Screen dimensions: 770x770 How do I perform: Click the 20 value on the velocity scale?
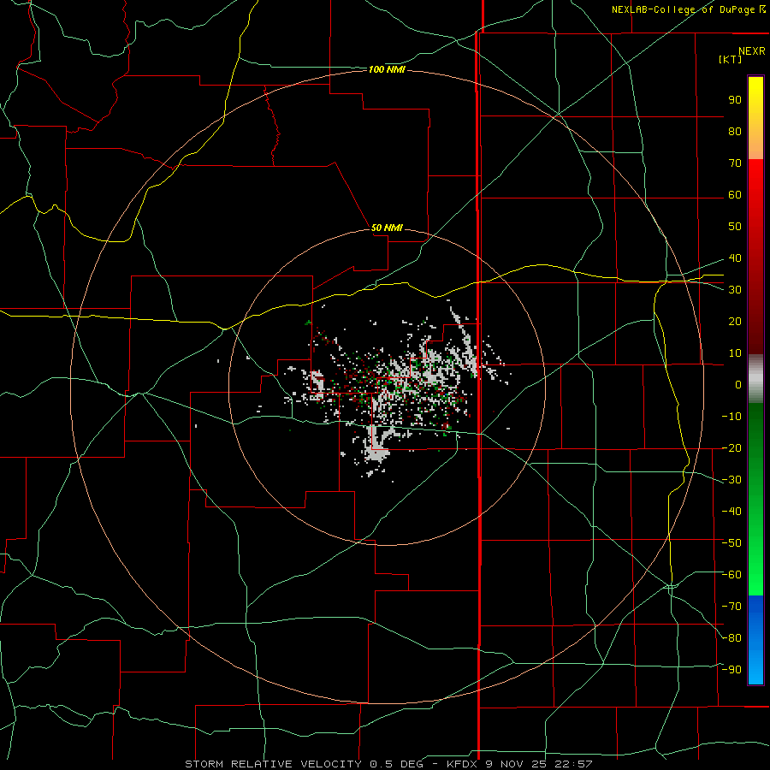(735, 321)
